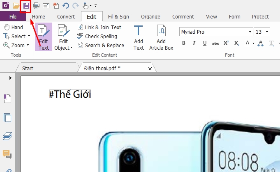This screenshot has width=280, height=172.
Task: Open the Bookmarks panel icon
Action: pyautogui.click(x=7, y=99)
